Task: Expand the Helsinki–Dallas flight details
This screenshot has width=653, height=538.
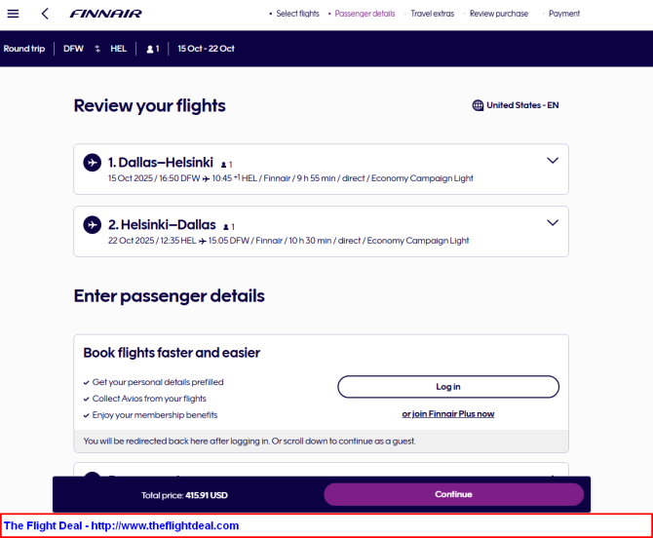Action: pyautogui.click(x=553, y=223)
